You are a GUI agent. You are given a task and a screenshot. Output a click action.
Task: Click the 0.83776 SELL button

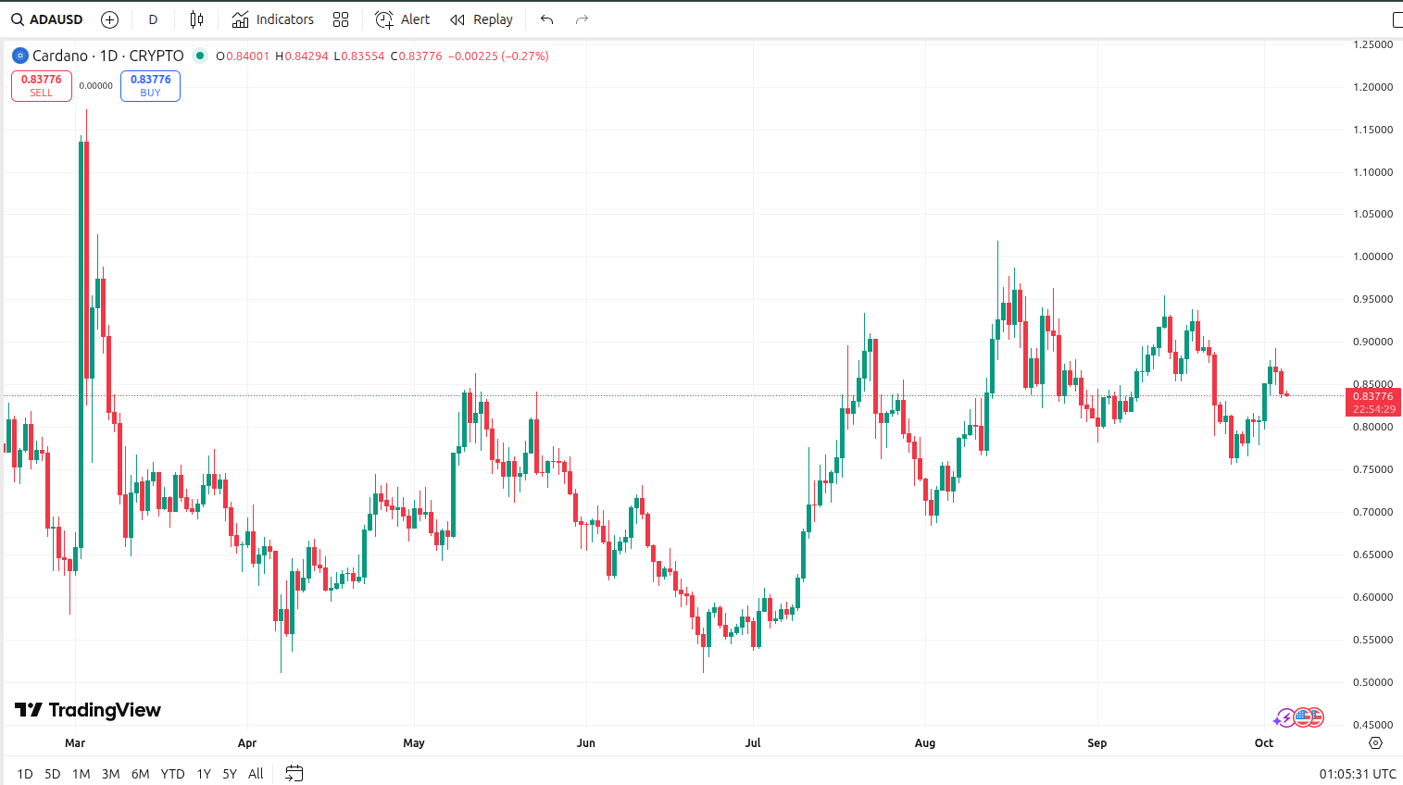pos(42,86)
